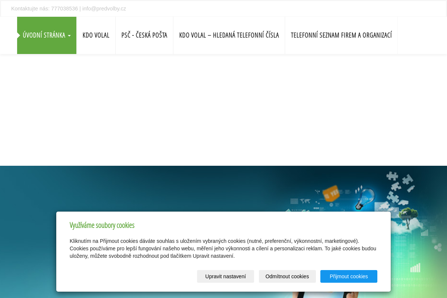
Task: Click the Využíváme soubory cookies heading
Action: (102, 225)
